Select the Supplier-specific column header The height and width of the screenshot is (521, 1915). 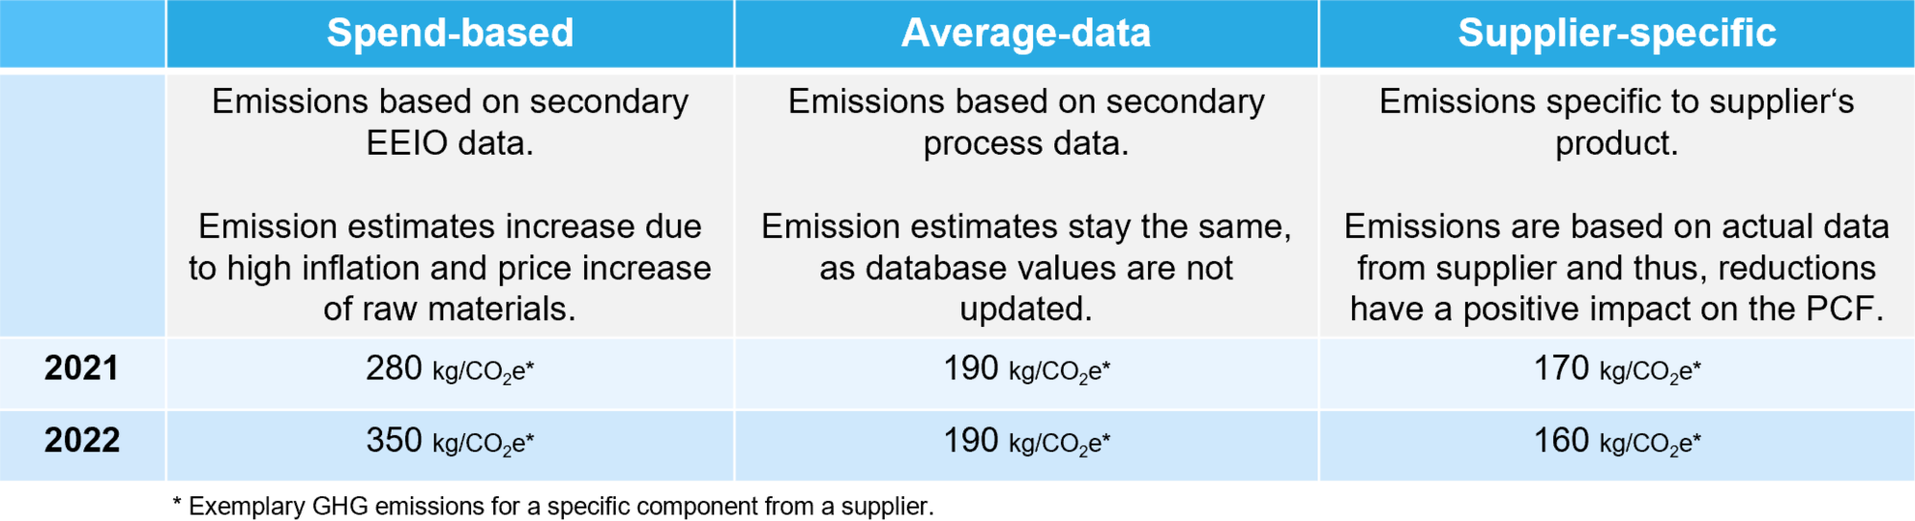[x=1617, y=33]
